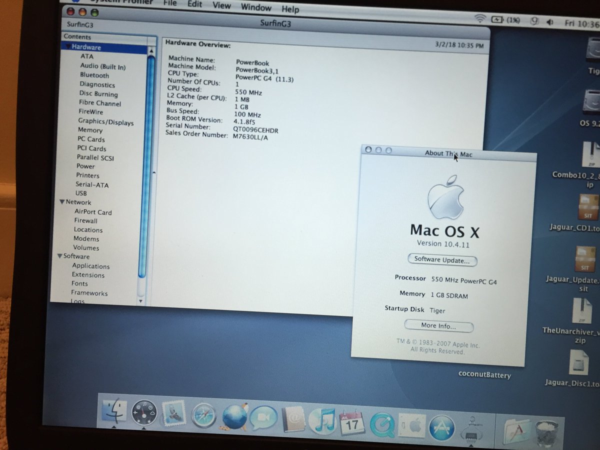600x450 pixels.
Task: Select Extensions under Software
Action: coord(88,275)
